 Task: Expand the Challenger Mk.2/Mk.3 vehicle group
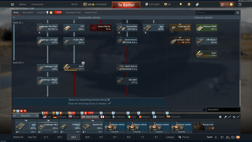click(48, 28)
